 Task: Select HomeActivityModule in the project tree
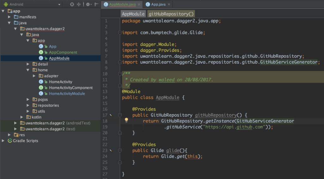click(x=67, y=94)
